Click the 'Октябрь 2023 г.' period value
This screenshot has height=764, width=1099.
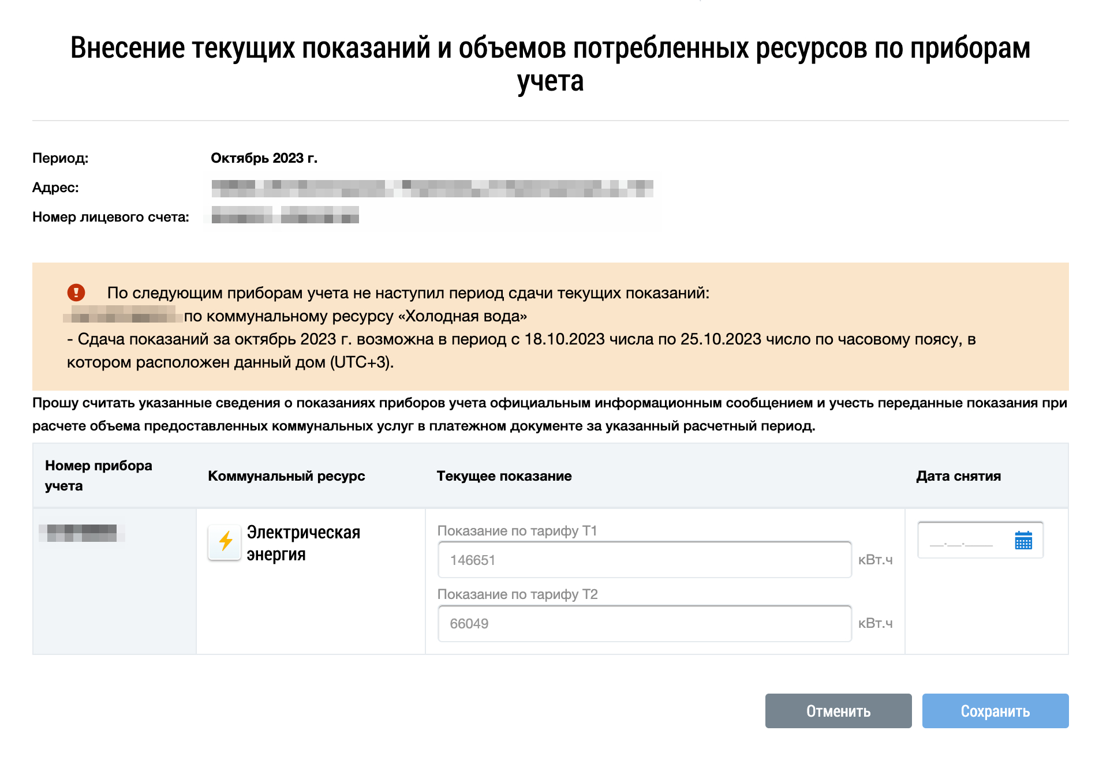point(264,158)
